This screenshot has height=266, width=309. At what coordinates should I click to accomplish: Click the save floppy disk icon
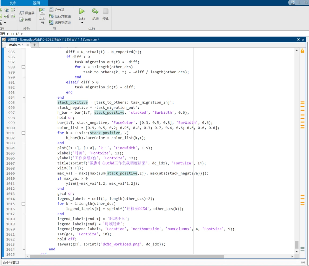(293, 3)
